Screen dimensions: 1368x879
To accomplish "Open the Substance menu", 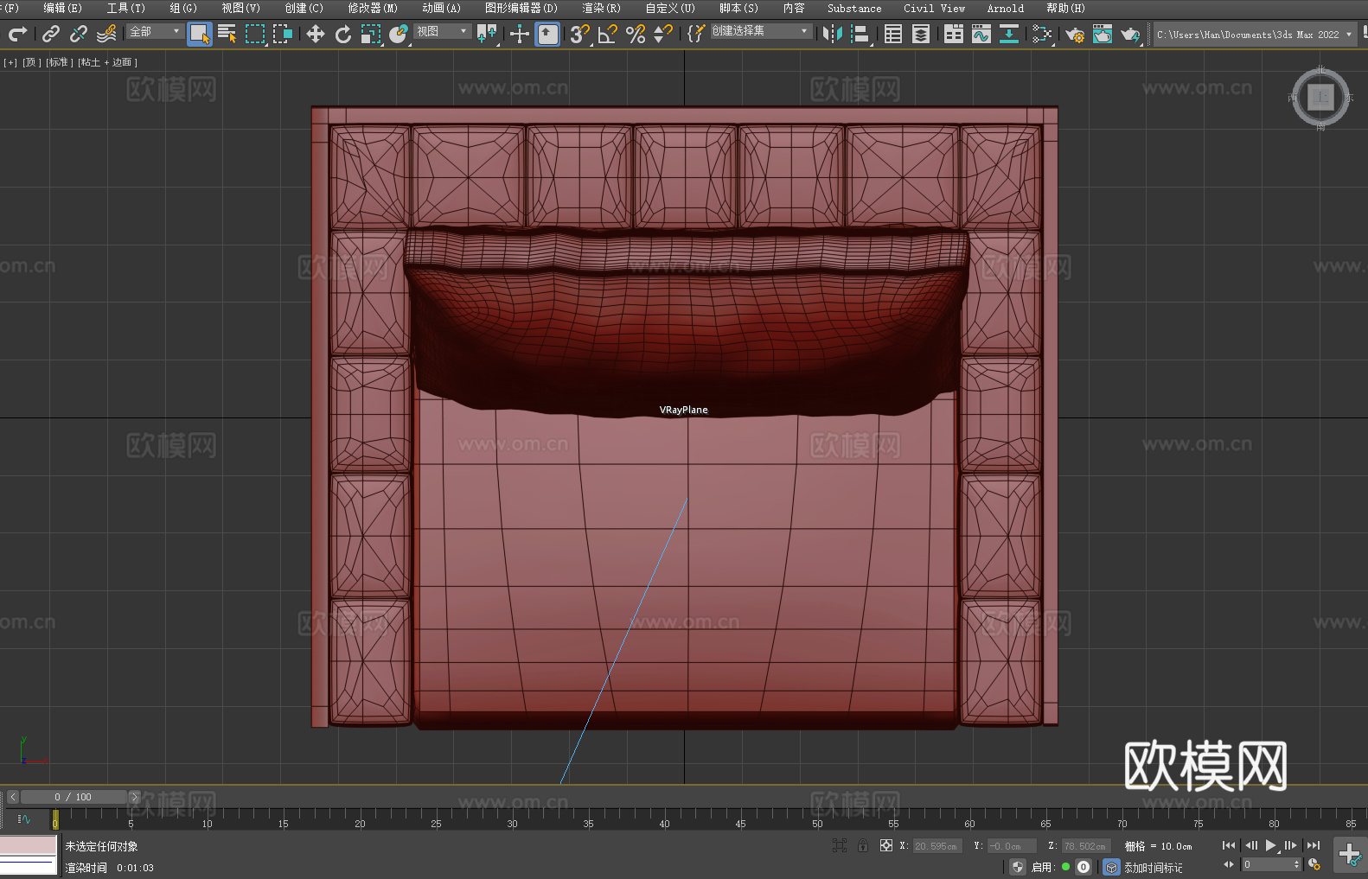I will click(x=854, y=8).
